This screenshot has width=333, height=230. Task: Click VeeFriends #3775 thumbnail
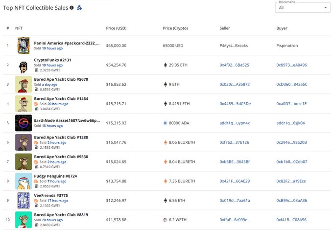[24, 200]
